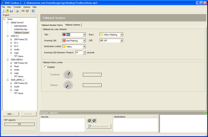Click the Incoming Call timeout value field
This screenshot has width=208, height=137.
click(x=79, y=52)
